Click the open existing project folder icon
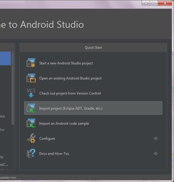This screenshot has height=182, width=174. click(x=31, y=78)
